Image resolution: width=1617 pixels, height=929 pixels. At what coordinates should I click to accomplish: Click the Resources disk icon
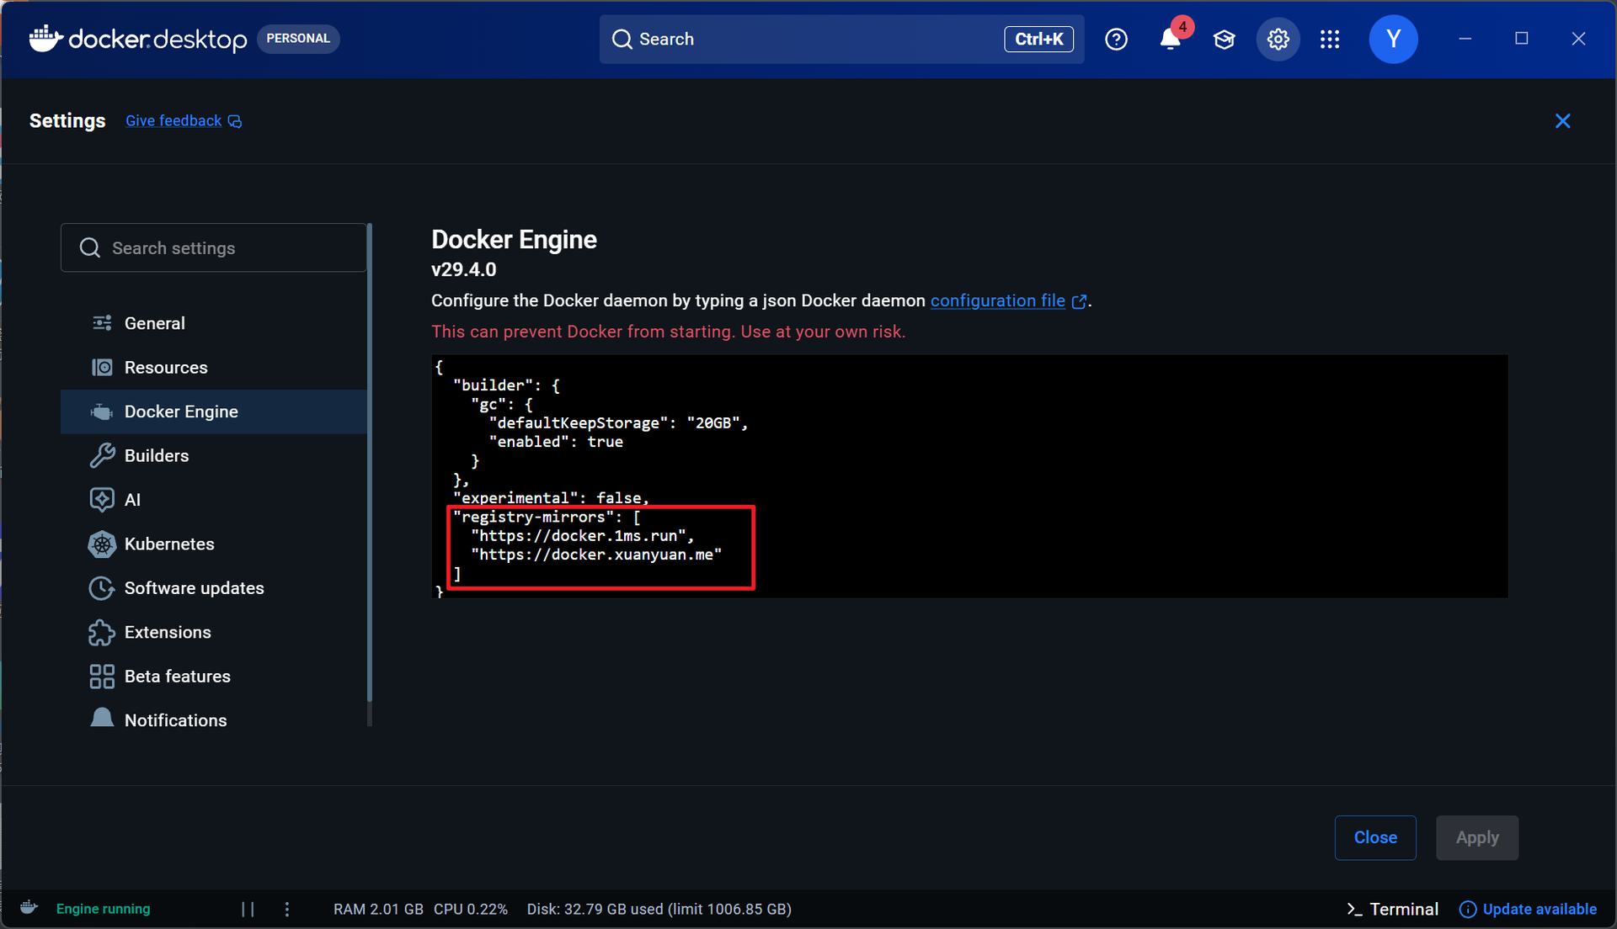(x=102, y=368)
